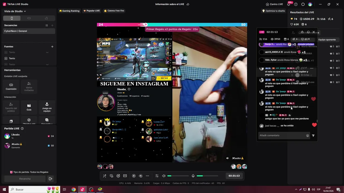The image size is (344, 193).
Task: Open the magic wand effects tool
Action: [x=105, y=176]
